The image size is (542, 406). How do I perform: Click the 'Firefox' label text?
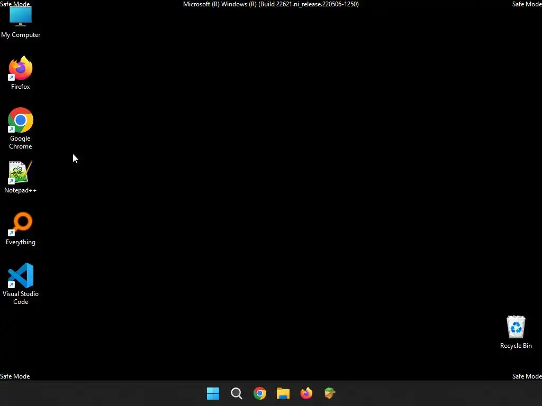[21, 87]
